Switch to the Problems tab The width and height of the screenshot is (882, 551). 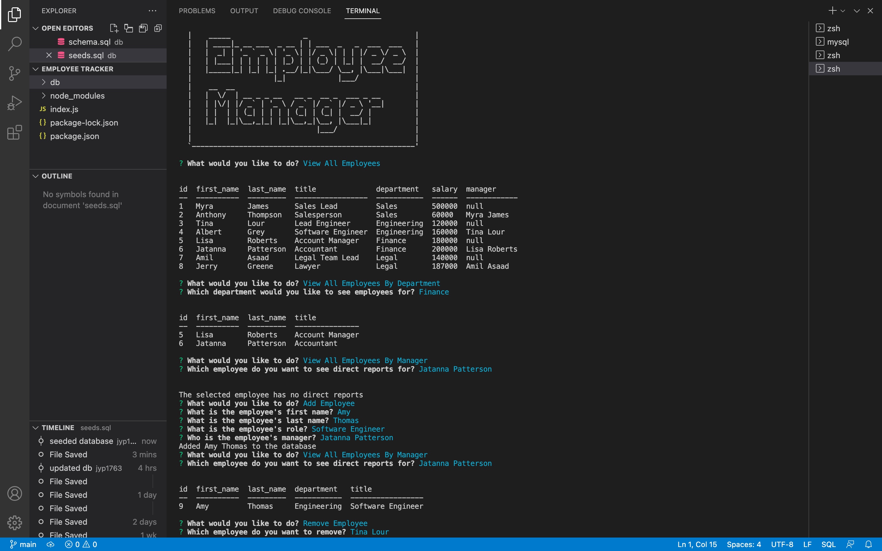(197, 11)
